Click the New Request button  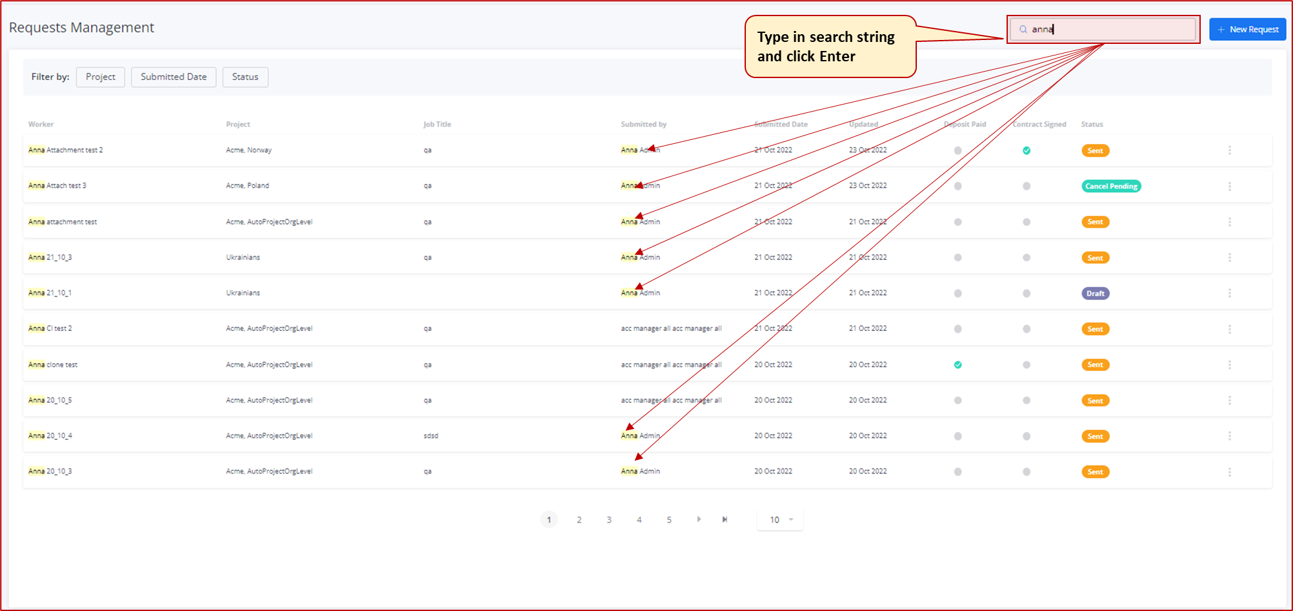(1247, 29)
